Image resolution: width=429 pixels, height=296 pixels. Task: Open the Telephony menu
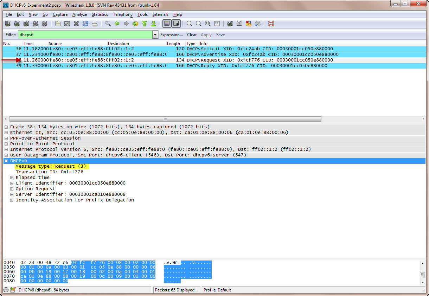122,14
